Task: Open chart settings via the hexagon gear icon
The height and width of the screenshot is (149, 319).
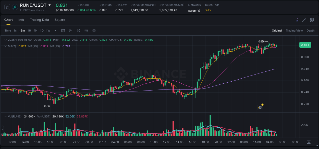Action: tap(94, 31)
